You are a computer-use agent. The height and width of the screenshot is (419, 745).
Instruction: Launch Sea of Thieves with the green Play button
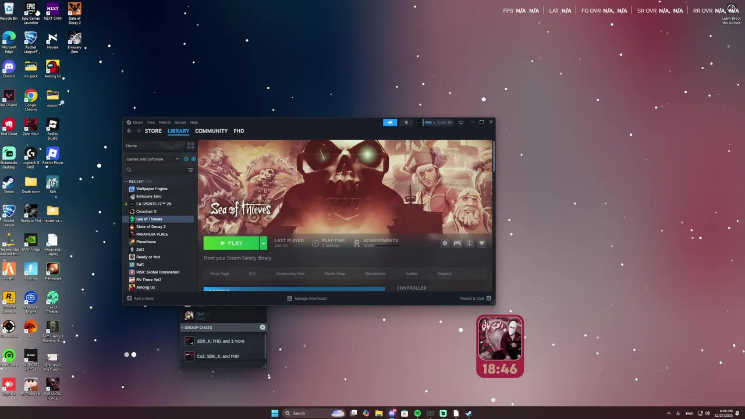(231, 243)
